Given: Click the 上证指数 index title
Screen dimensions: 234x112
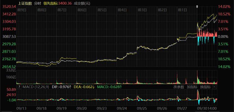Looking at the screenshot, I should (x=25, y=3).
